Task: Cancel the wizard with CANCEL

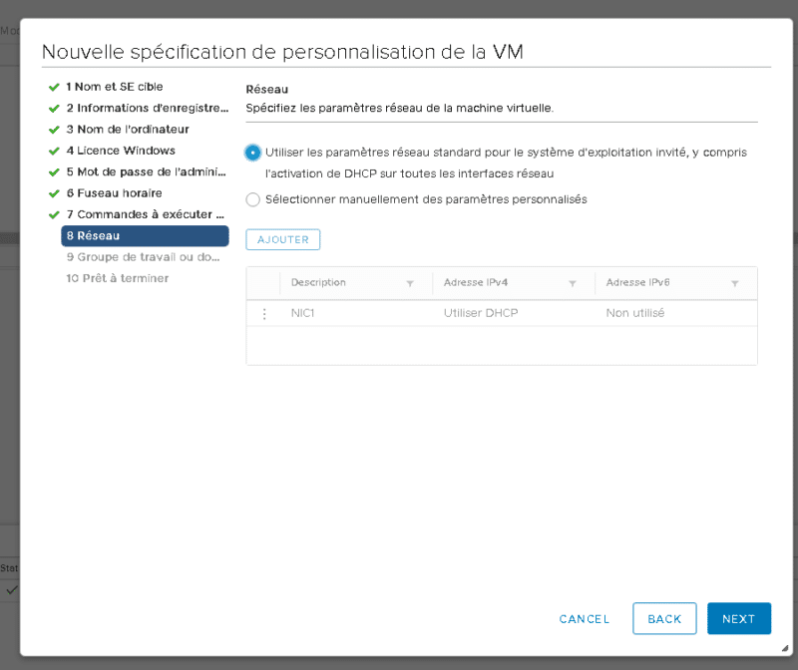Action: point(585,619)
